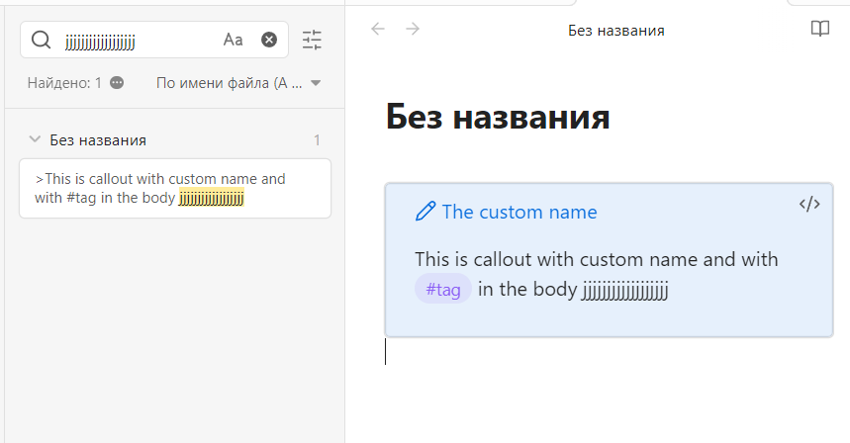Viewport: 850px width, 443px height.
Task: Click the magnifier icon in the search box
Action: (x=41, y=40)
